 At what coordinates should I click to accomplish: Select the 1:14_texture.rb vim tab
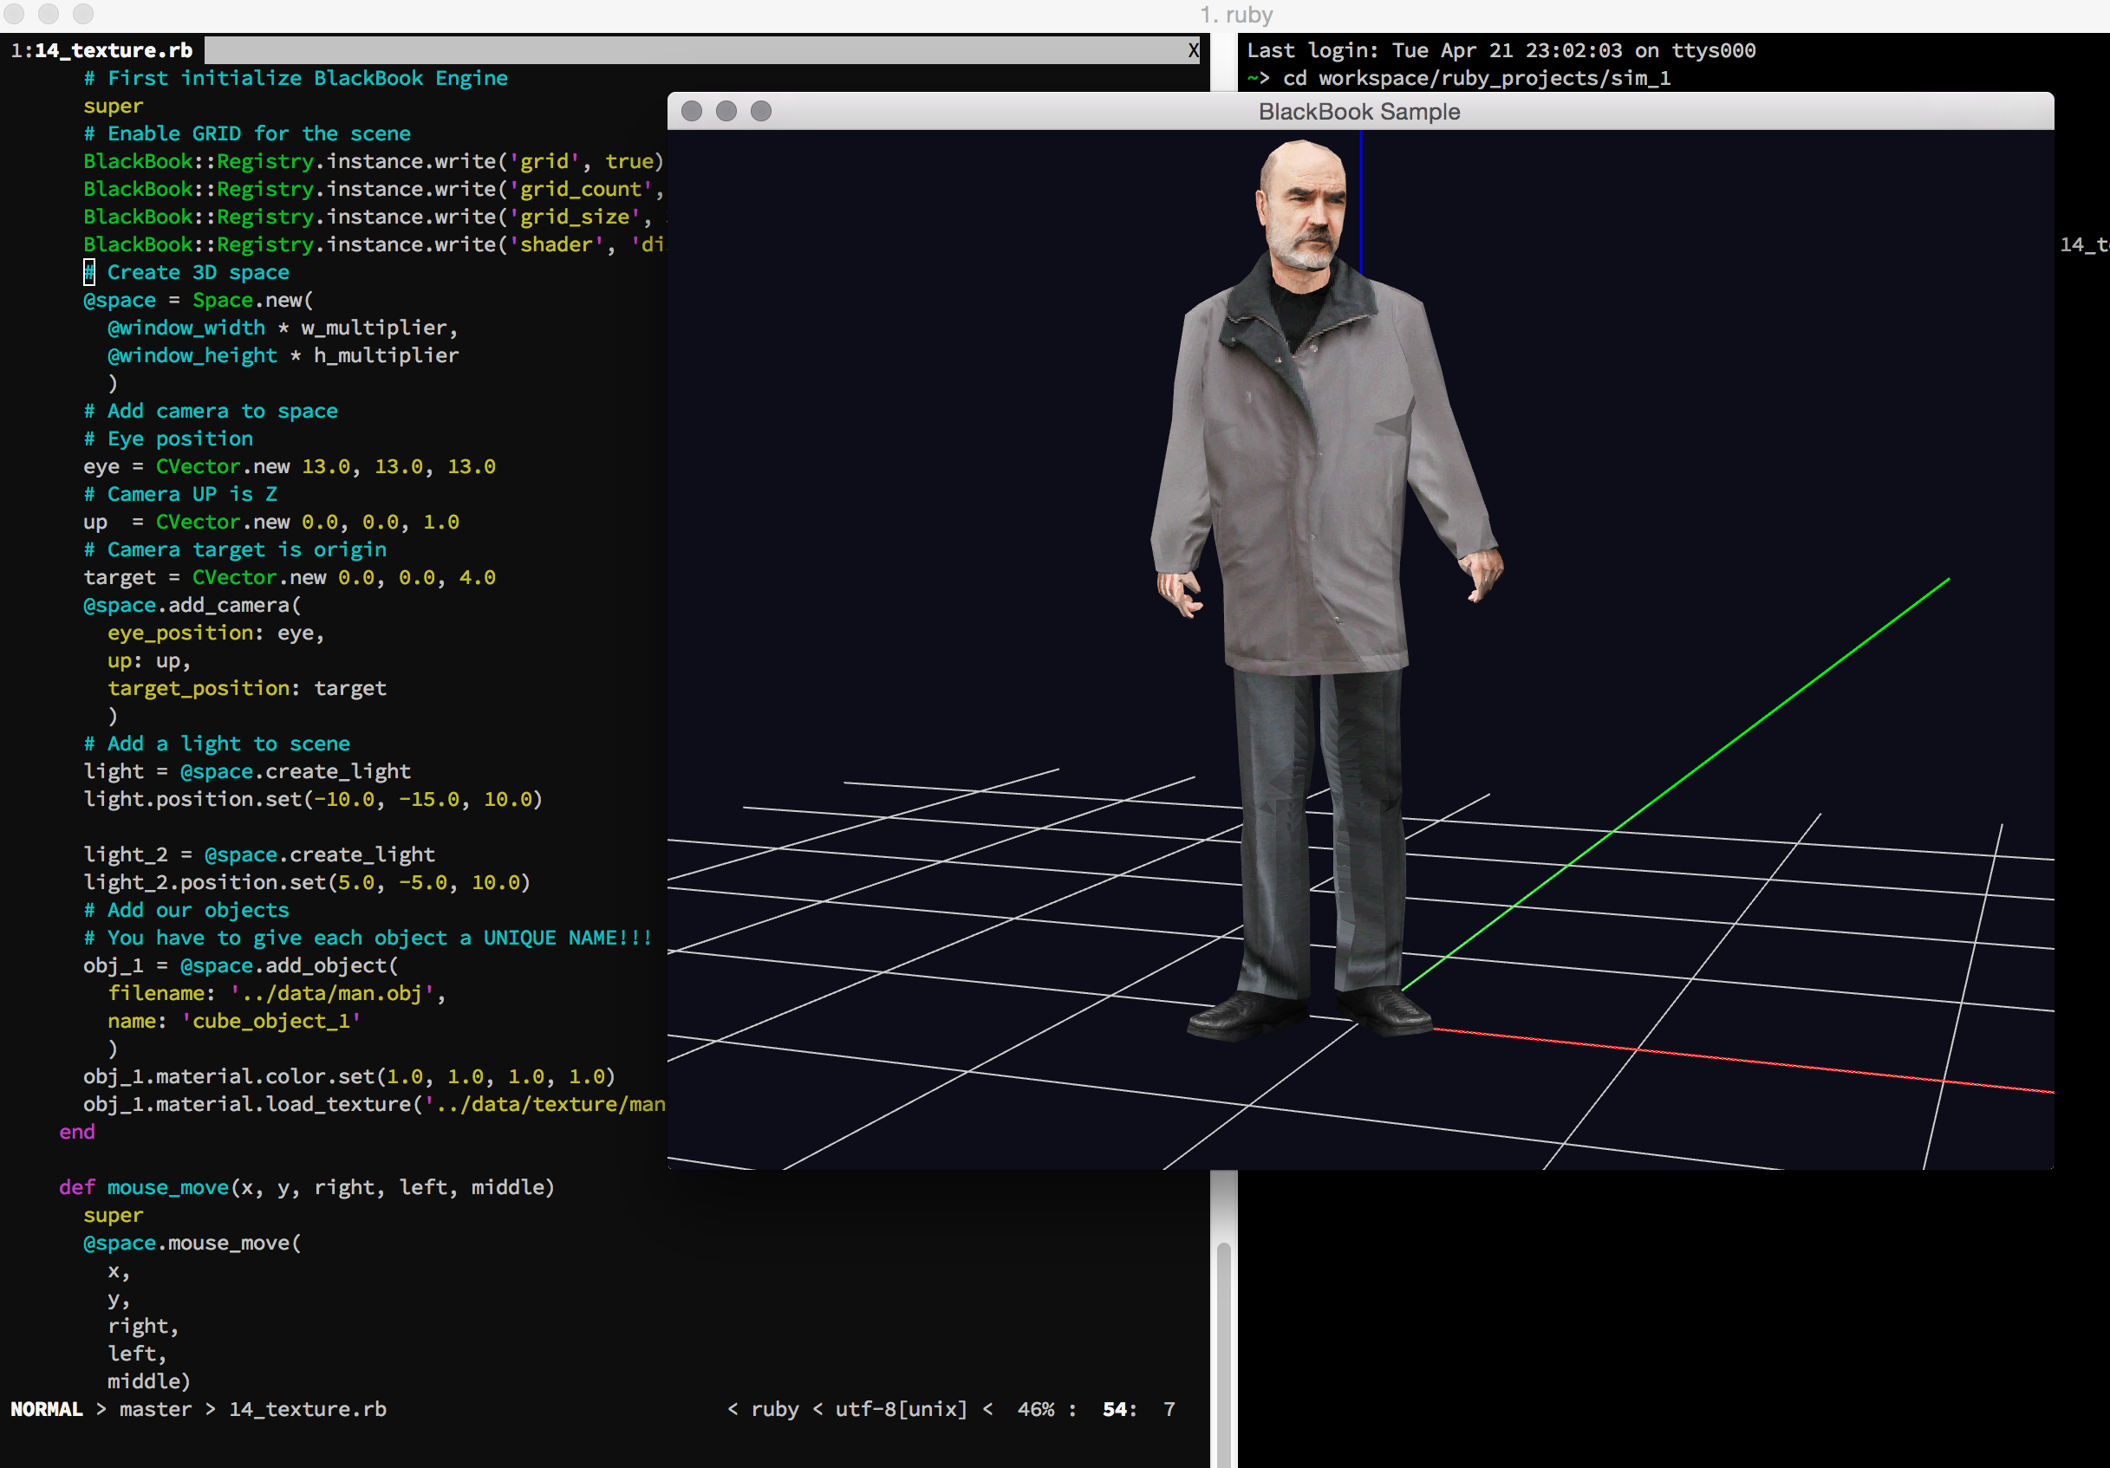pyautogui.click(x=102, y=50)
